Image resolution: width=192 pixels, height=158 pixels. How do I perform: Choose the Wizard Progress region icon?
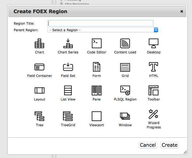coord(153,114)
